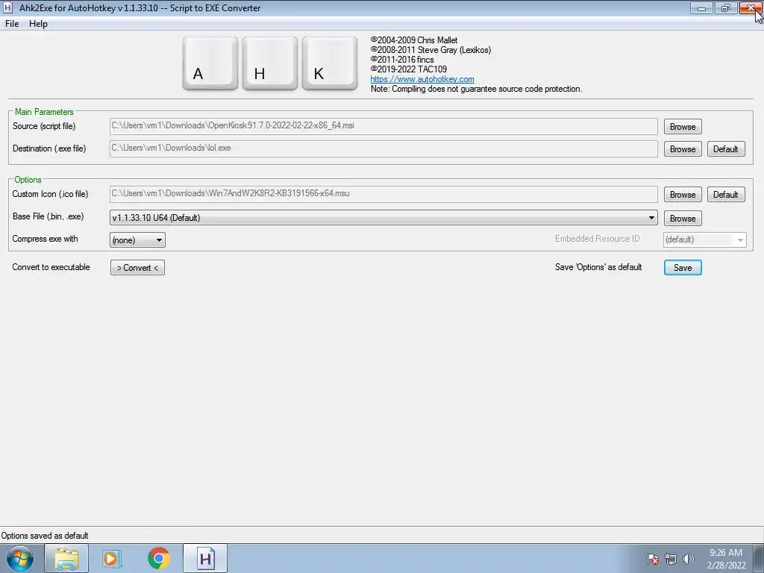764x573 pixels.
Task: Close the Ahk2Exe window
Action: pos(750,7)
